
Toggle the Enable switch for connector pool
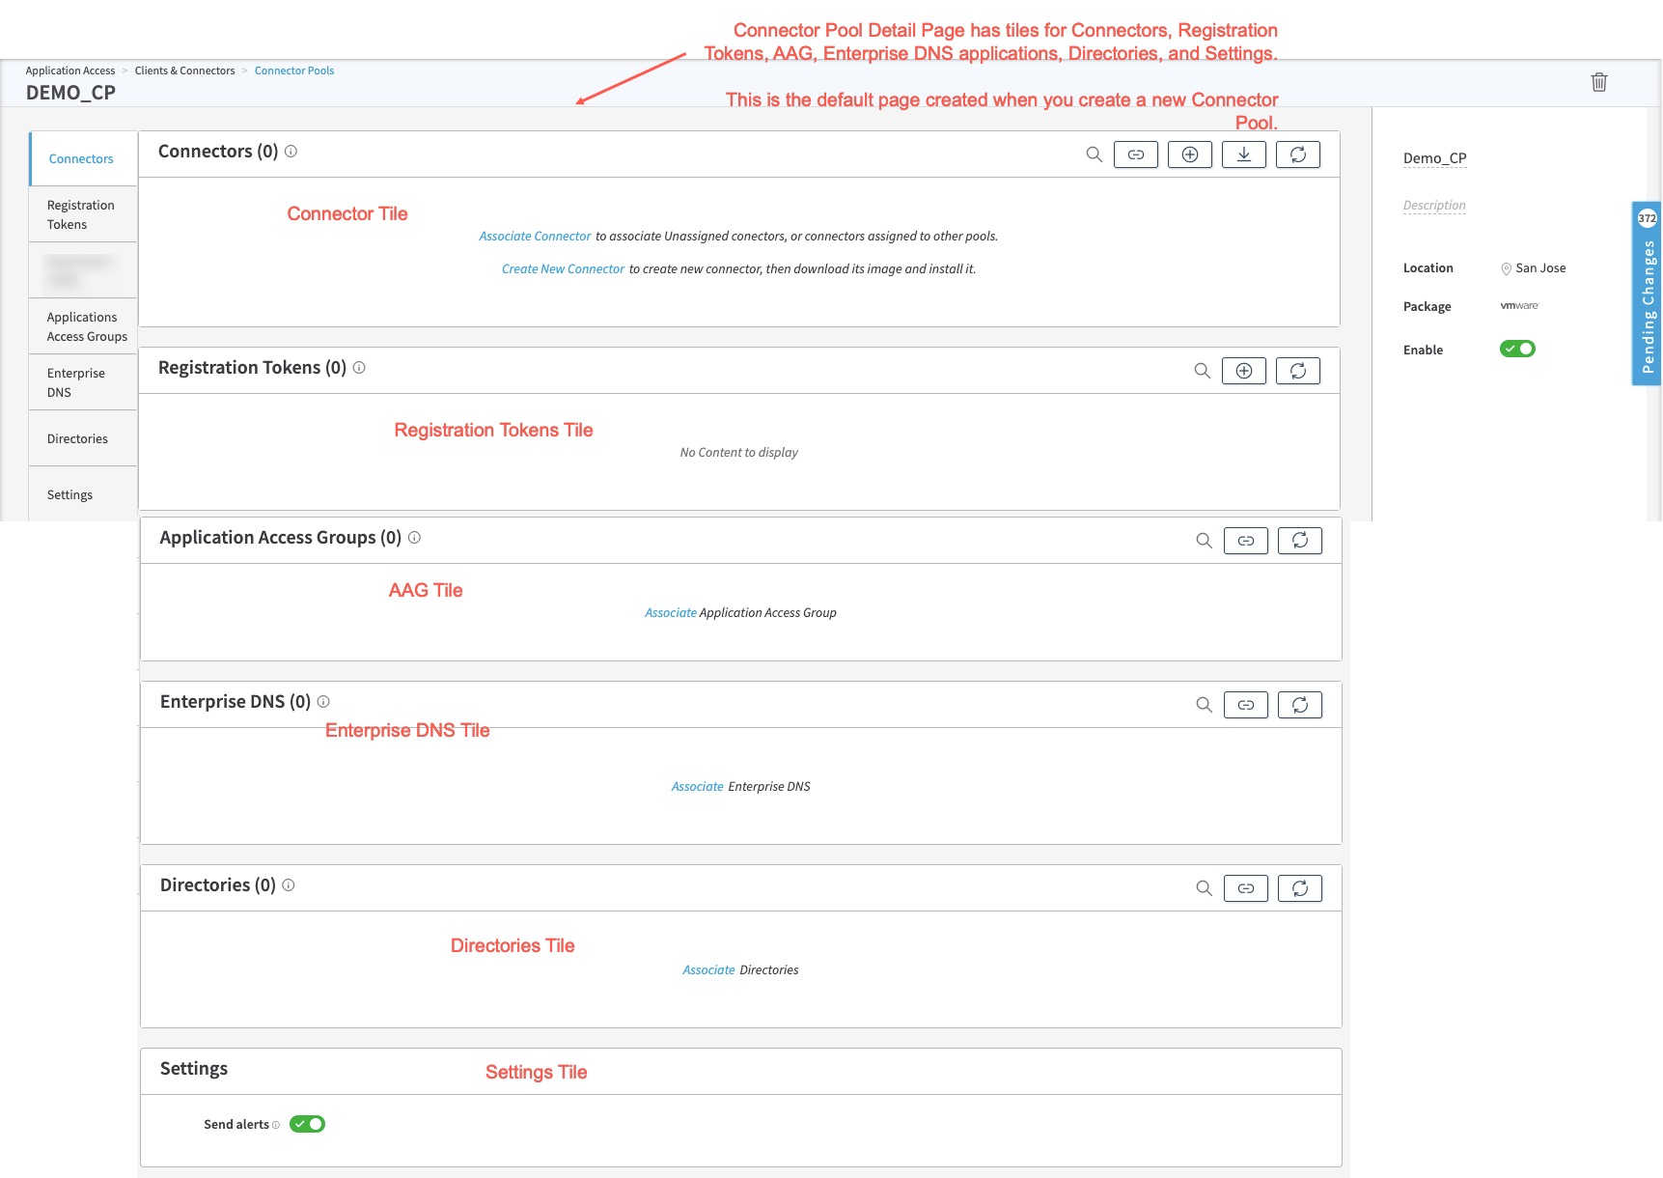[x=1517, y=349]
